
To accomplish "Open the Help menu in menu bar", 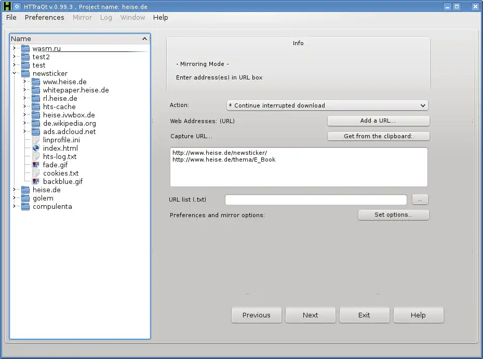I will [160, 17].
